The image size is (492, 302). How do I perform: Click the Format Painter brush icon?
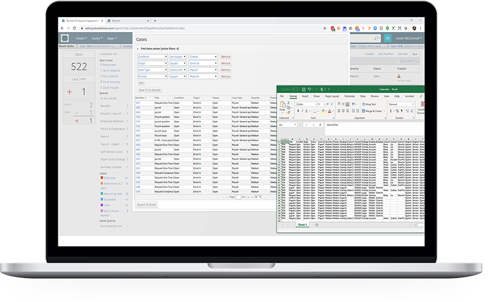point(288,113)
